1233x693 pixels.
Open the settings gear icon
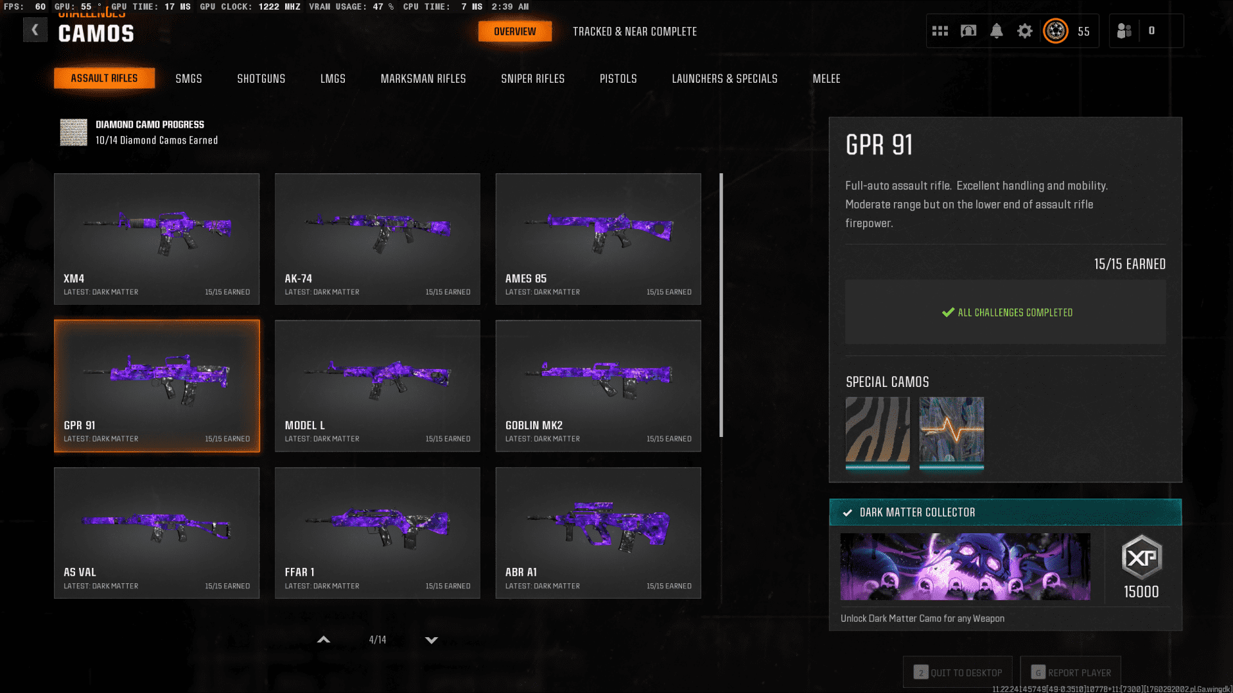pos(1025,30)
